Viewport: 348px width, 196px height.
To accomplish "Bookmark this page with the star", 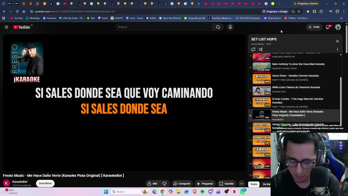I will coord(299,11).
